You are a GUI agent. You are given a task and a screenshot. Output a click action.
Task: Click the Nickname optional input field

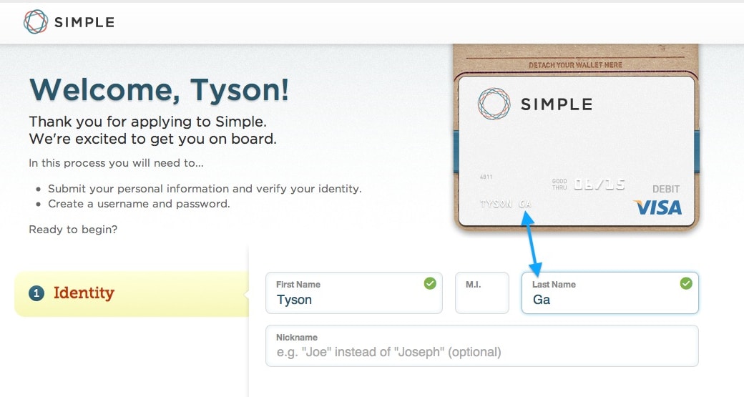point(481,352)
